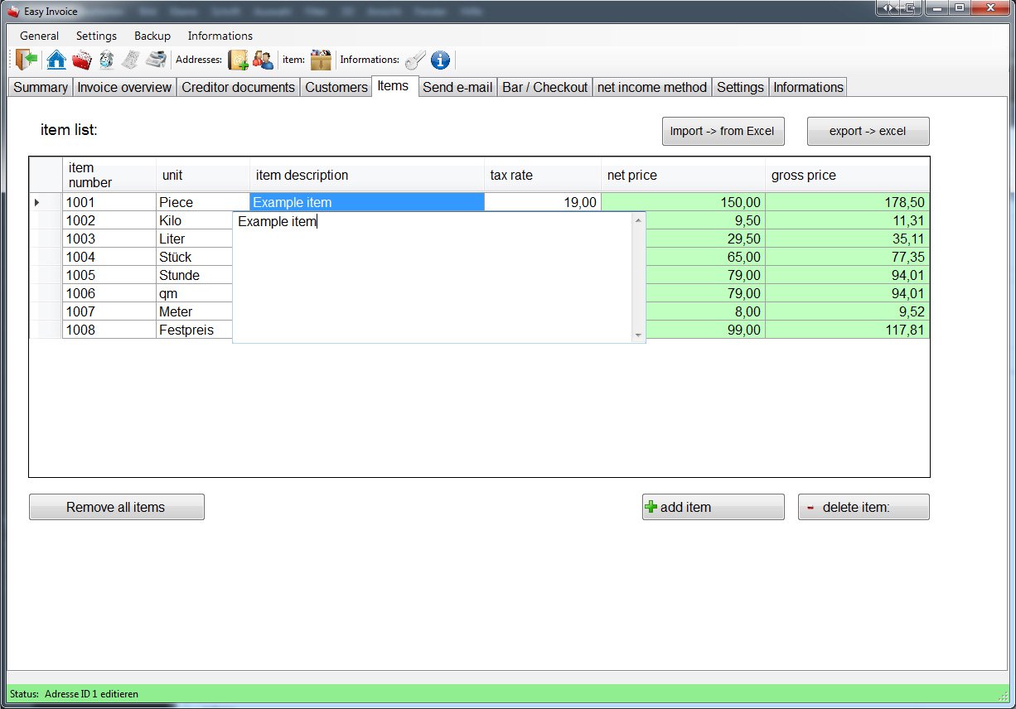Open the Backup menu
The width and height of the screenshot is (1016, 709).
click(x=152, y=36)
